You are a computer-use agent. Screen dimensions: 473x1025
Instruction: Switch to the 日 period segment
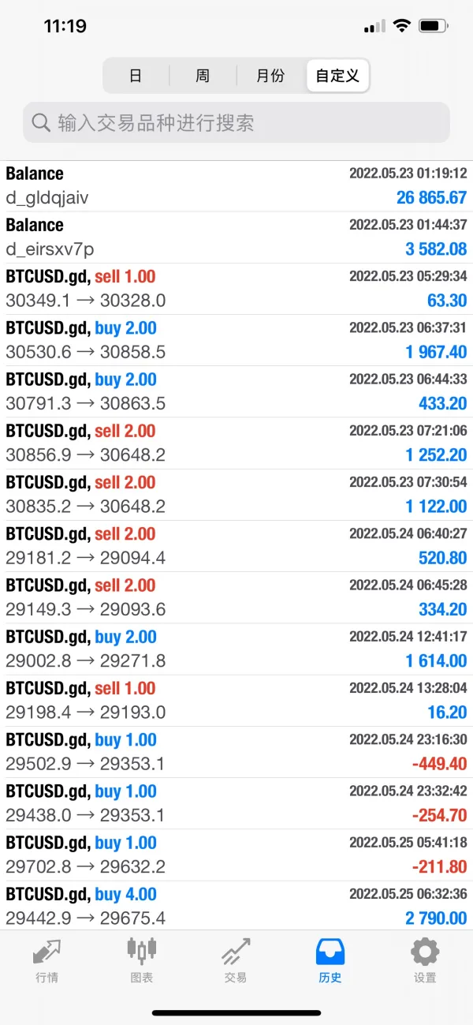tap(136, 77)
